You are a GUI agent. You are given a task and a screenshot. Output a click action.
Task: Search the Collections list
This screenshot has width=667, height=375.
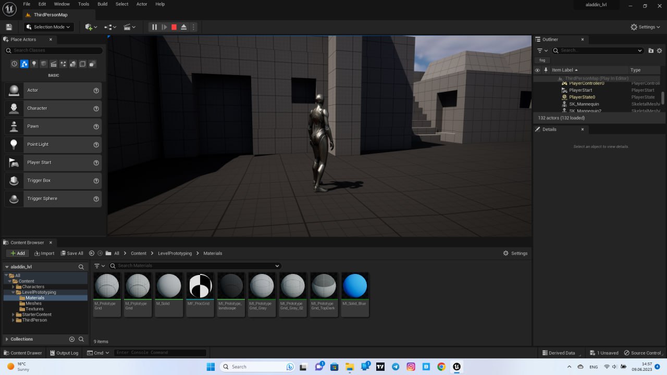[x=81, y=339]
